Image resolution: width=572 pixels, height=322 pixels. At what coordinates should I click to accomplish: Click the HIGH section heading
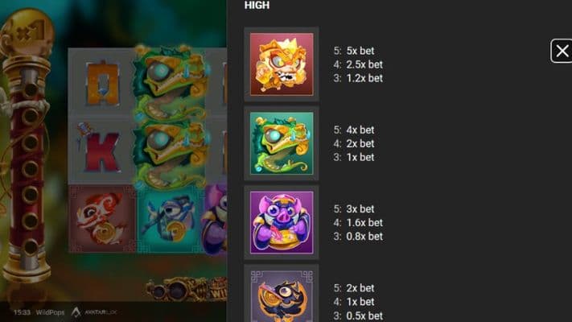(x=257, y=5)
